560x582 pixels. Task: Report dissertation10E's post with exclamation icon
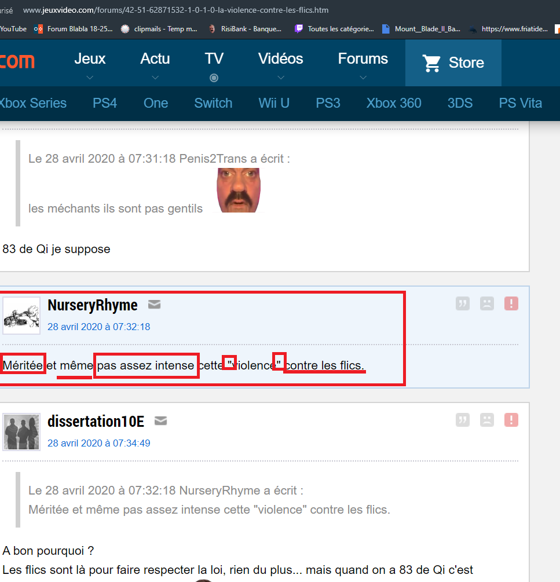pyautogui.click(x=511, y=420)
